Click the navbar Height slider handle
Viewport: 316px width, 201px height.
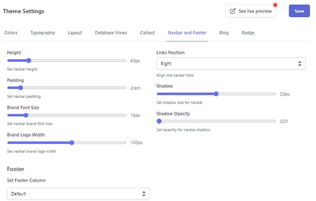[x=29, y=61]
